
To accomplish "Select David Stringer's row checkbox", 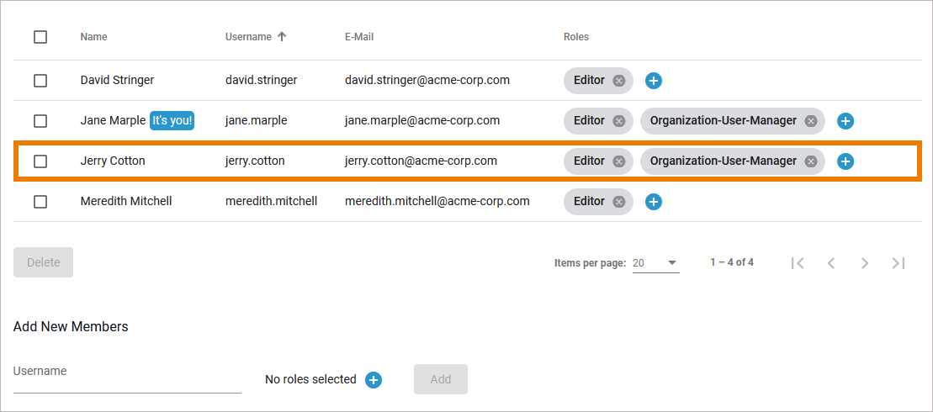I will tap(40, 81).
